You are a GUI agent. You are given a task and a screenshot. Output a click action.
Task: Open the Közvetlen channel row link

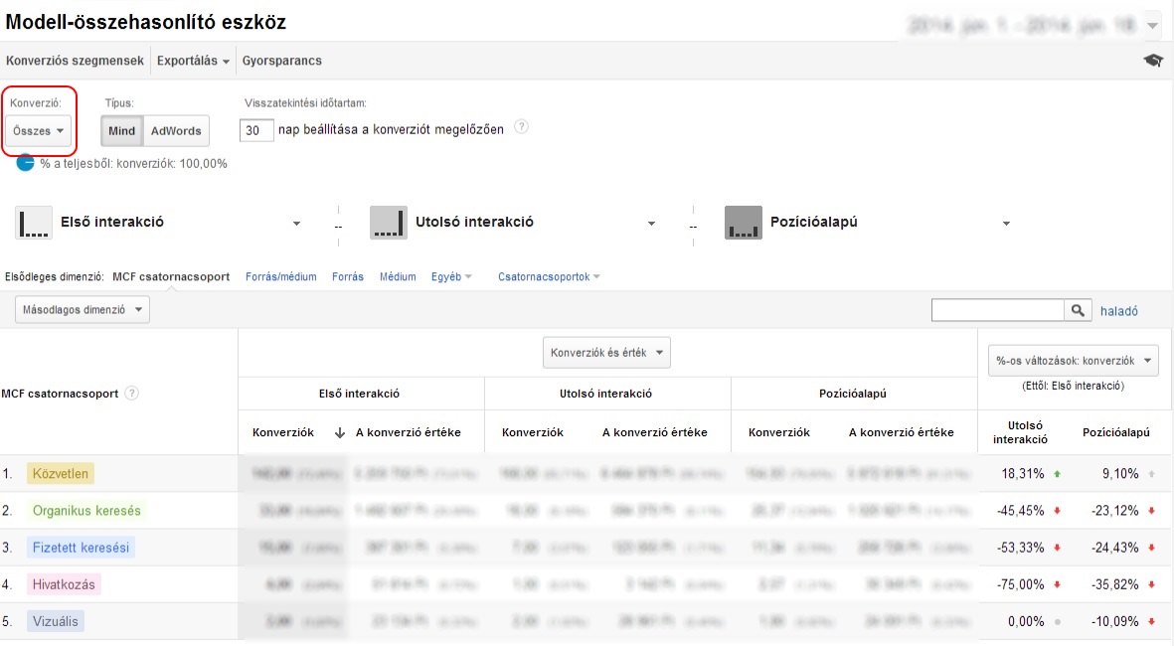60,474
